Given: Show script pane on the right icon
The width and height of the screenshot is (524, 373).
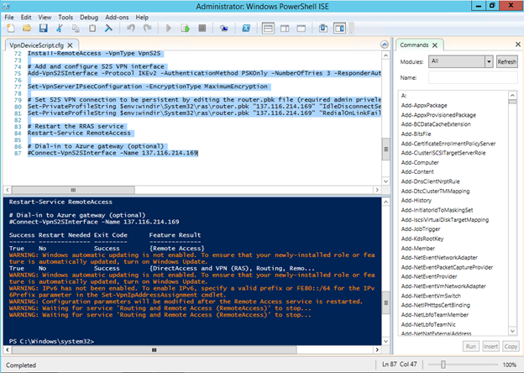Looking at the screenshot, I should [285, 29].
